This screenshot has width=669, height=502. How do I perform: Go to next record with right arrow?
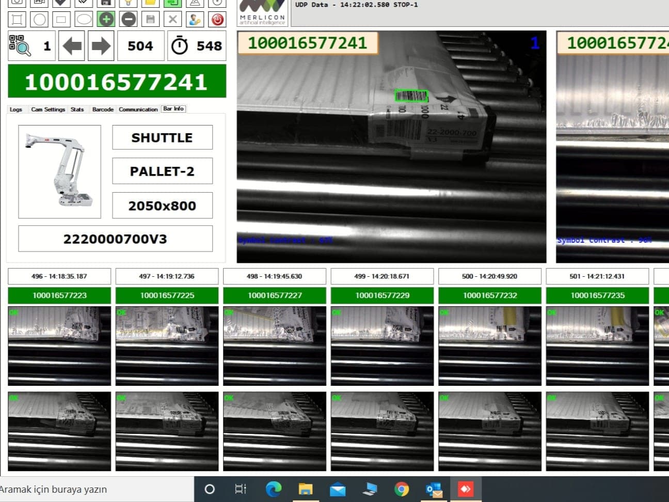click(x=101, y=46)
